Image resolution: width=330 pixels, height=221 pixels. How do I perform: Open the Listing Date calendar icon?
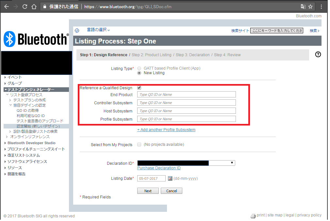170,178
